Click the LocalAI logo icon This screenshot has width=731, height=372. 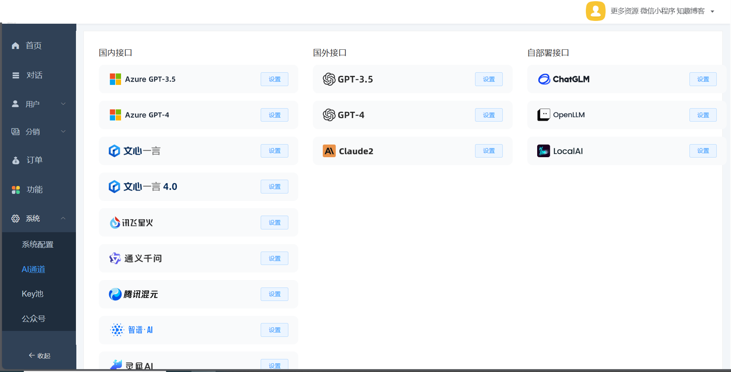(544, 151)
